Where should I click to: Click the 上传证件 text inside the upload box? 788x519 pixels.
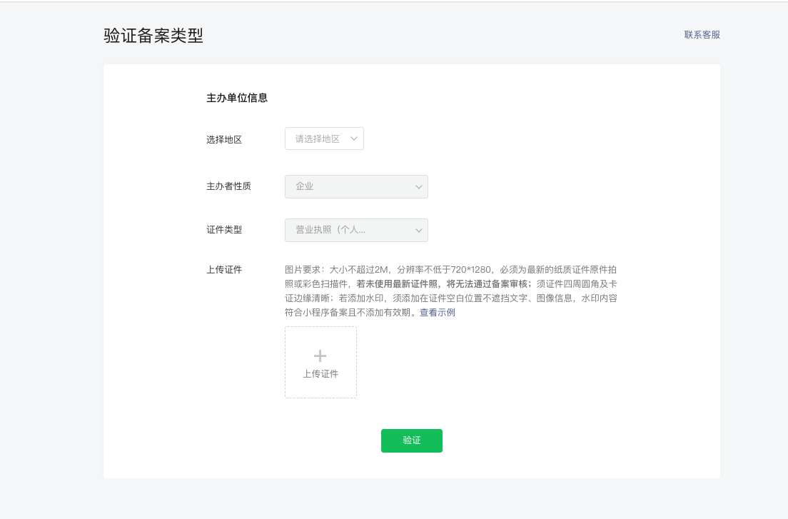[320, 373]
